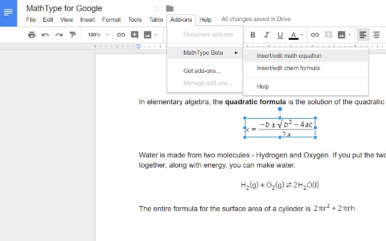
Task: Apply center text alignment
Action: coord(376,35)
